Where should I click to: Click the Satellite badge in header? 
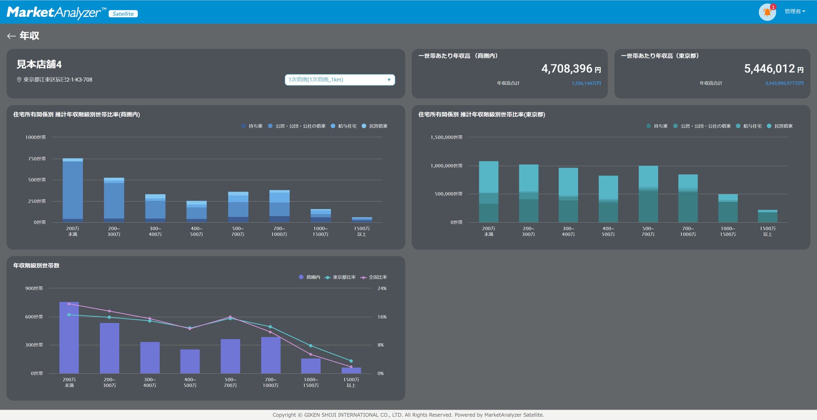(123, 14)
